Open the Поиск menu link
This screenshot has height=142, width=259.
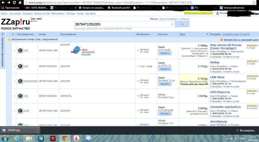(4, 13)
